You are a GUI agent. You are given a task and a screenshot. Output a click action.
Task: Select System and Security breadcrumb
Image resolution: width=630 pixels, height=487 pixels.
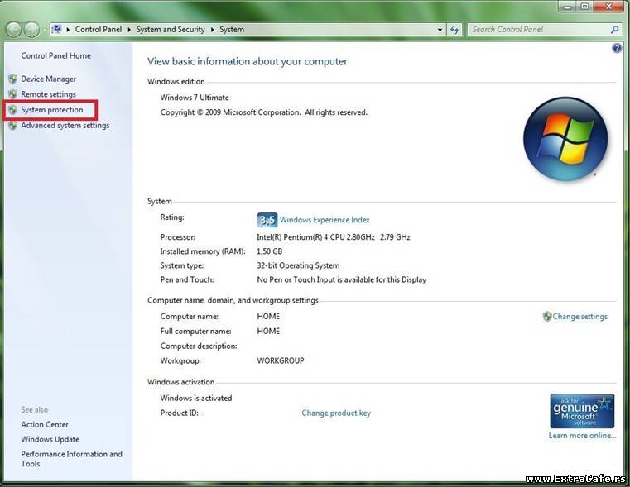171,29
